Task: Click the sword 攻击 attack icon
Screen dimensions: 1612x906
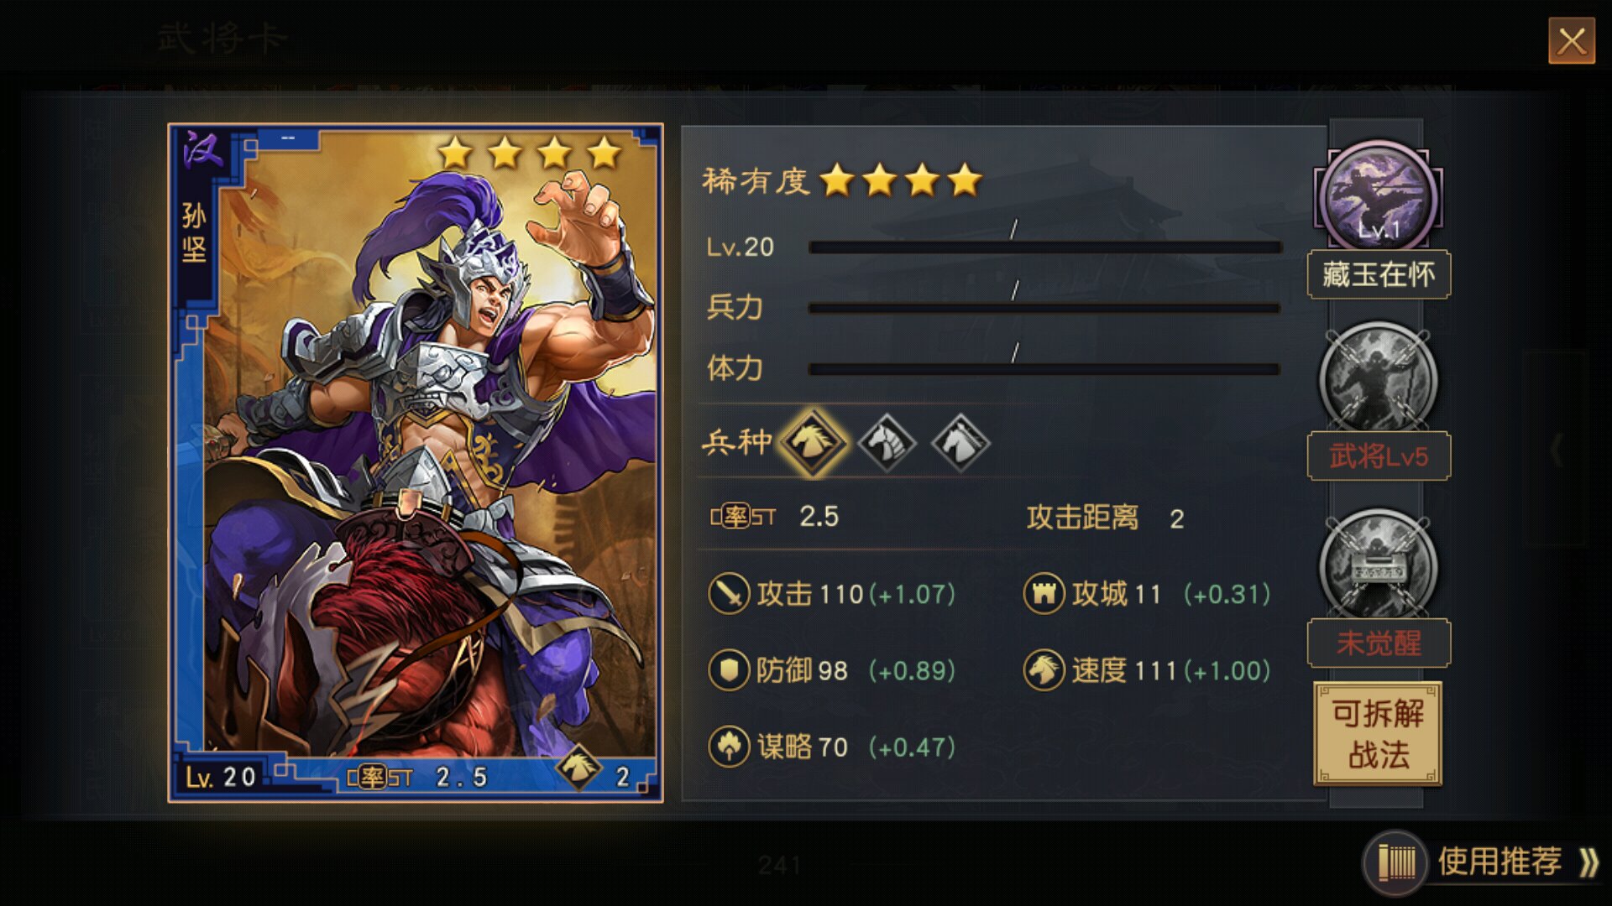Action: point(729,594)
